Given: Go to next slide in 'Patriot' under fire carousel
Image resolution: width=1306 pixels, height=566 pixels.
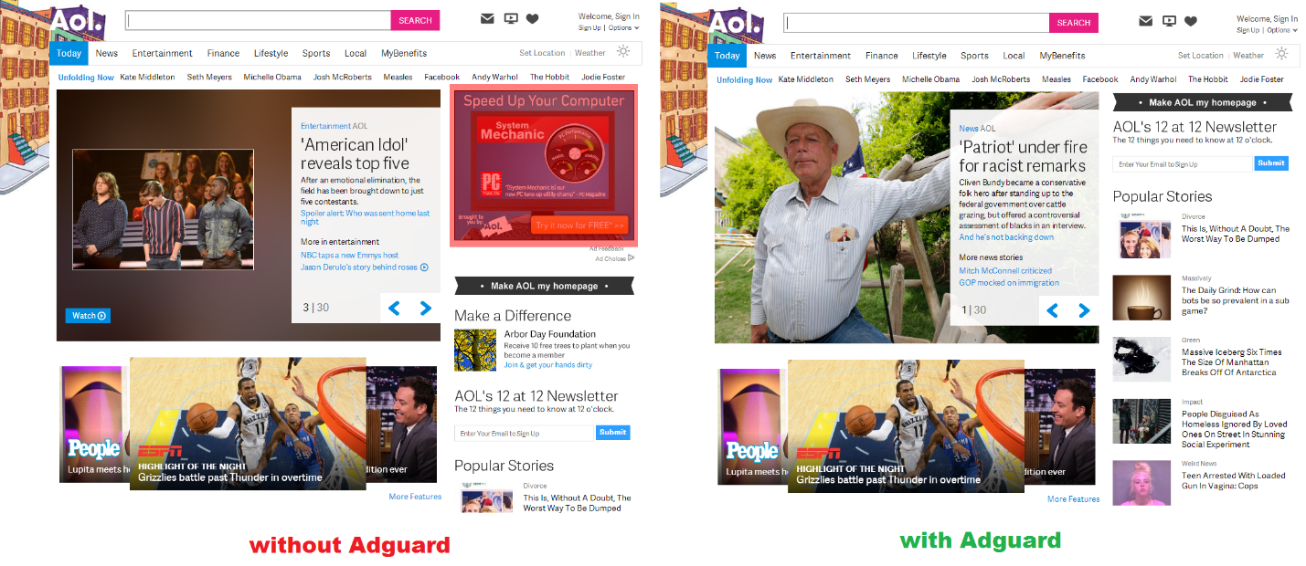Looking at the screenshot, I should [1084, 310].
